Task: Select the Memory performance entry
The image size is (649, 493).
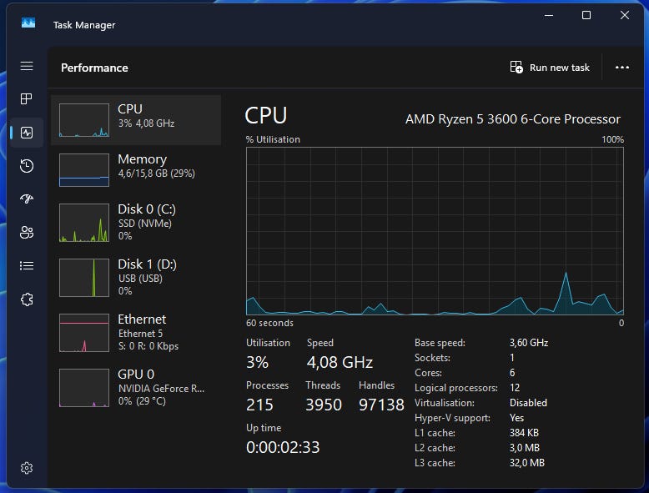Action: point(136,169)
